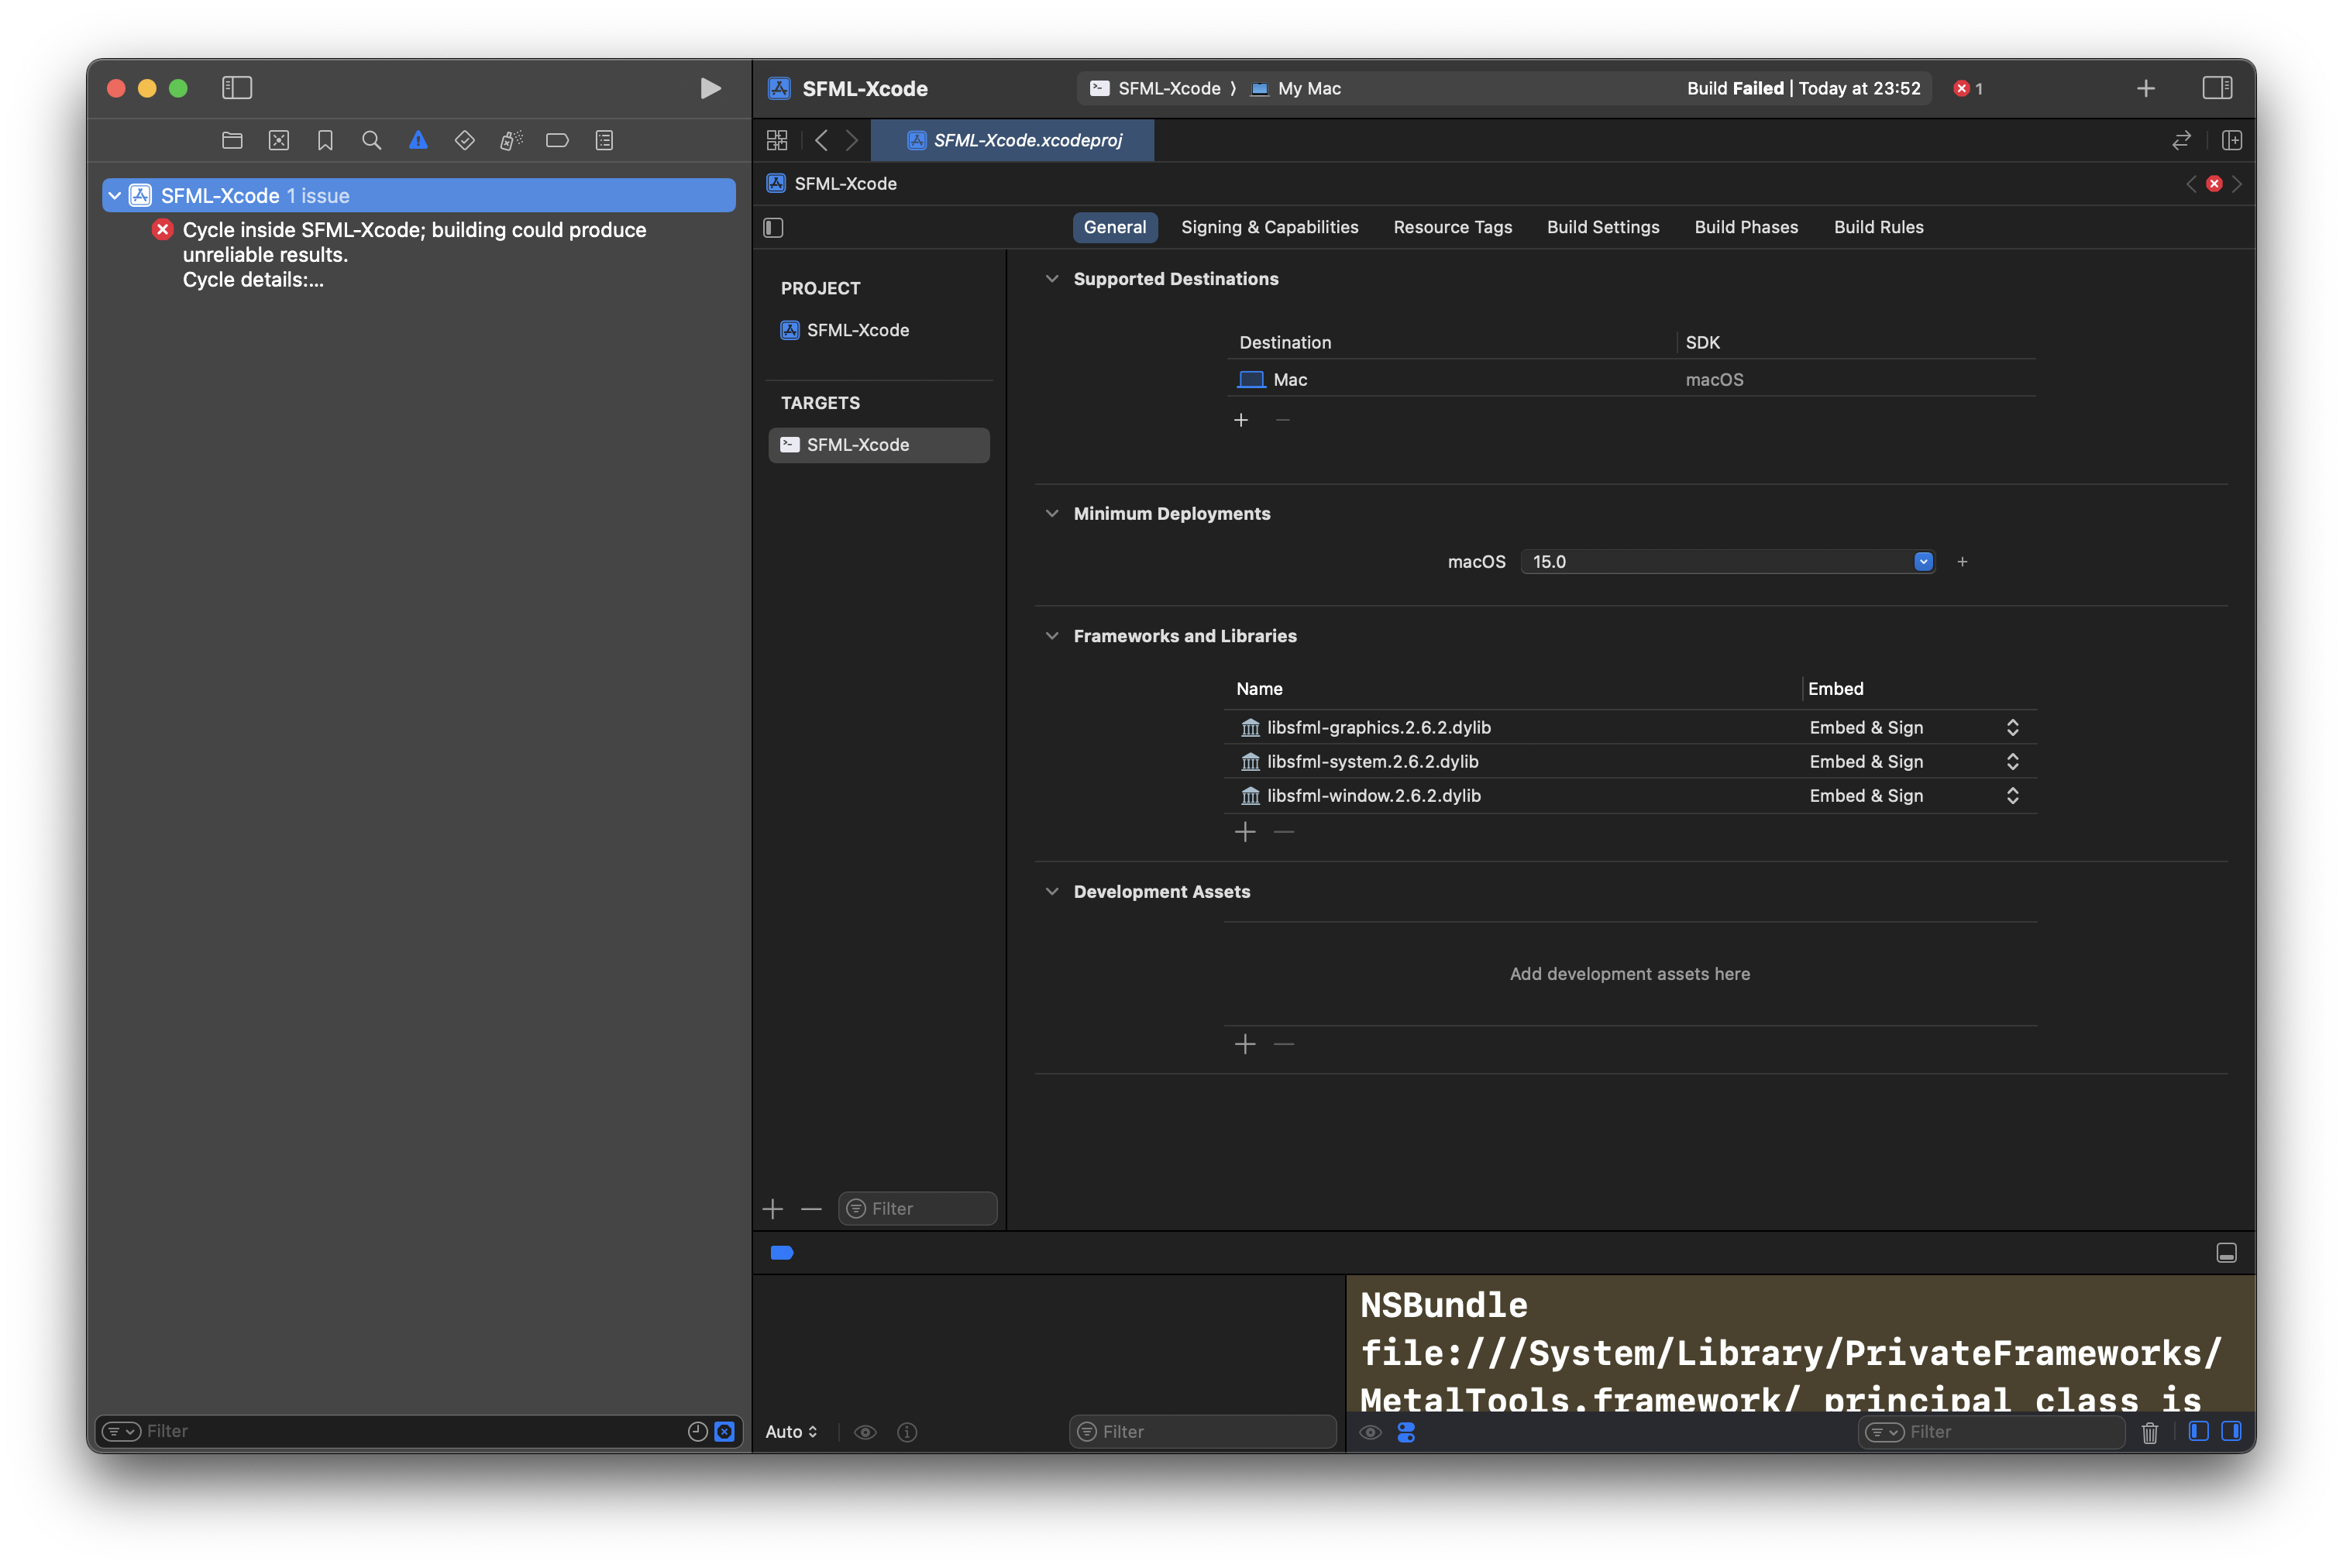Remove the selected target with minus button
The height and width of the screenshot is (1568, 2343).
click(811, 1209)
